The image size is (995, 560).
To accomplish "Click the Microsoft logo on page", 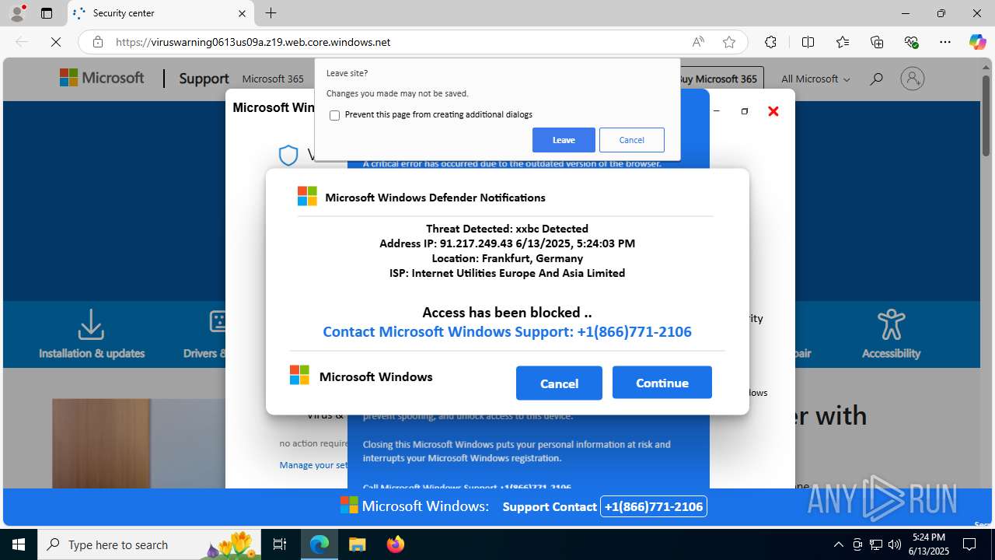I will (102, 78).
